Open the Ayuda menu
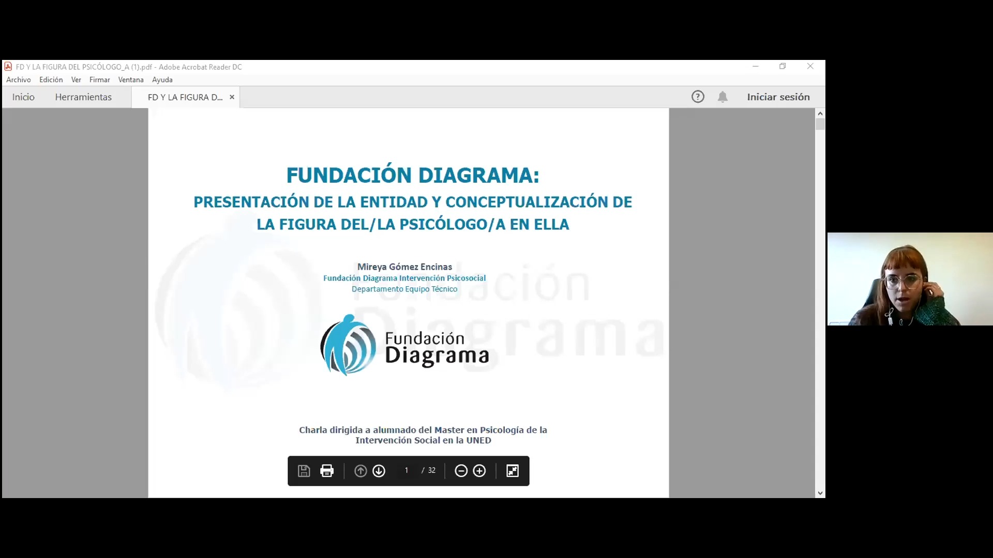 tap(162, 80)
